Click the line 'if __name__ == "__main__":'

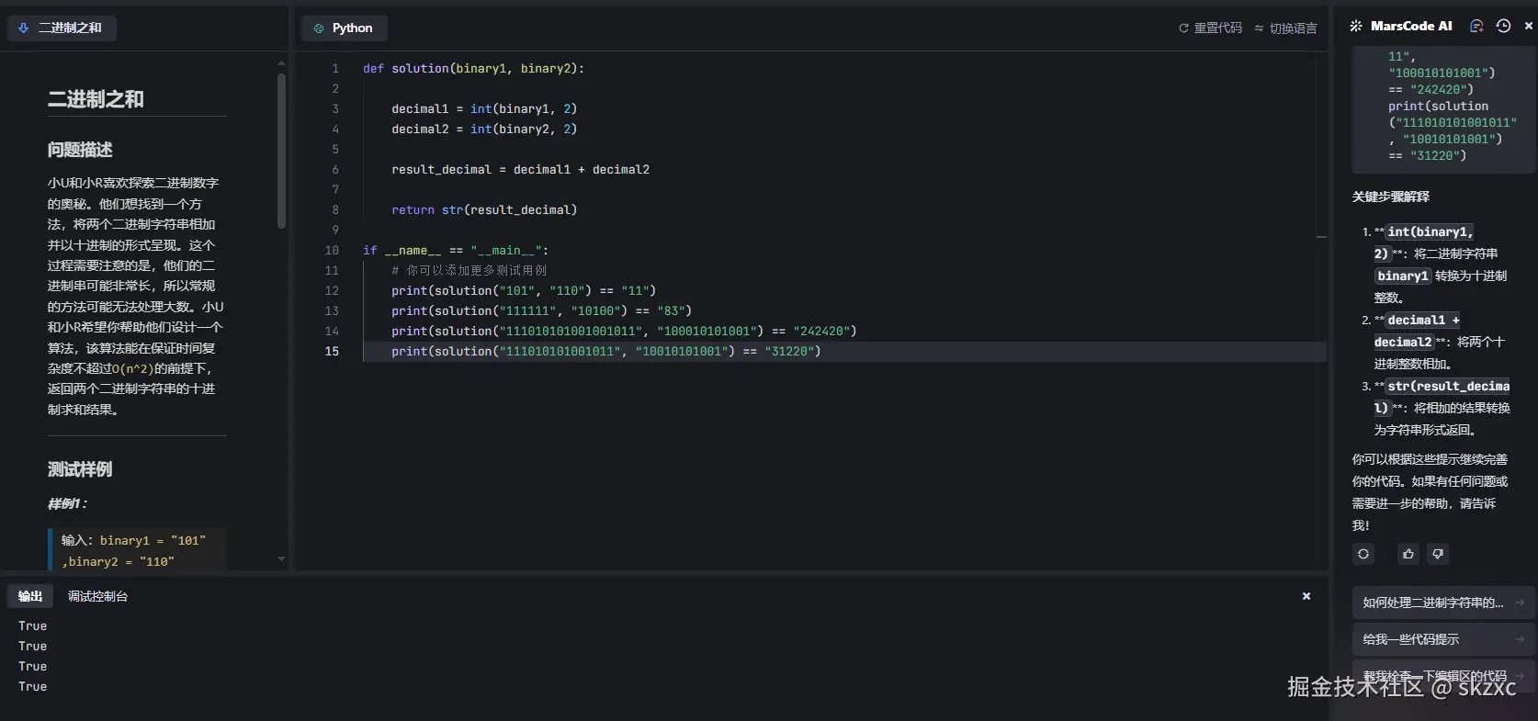tap(456, 250)
